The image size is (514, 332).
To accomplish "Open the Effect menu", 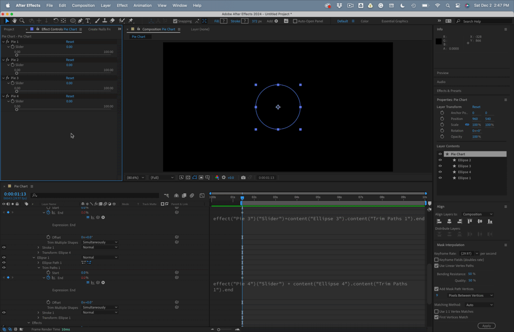I will pos(122,5).
